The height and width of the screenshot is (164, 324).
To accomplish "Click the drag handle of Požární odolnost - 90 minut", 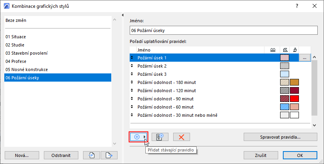I will (x=132, y=99).
